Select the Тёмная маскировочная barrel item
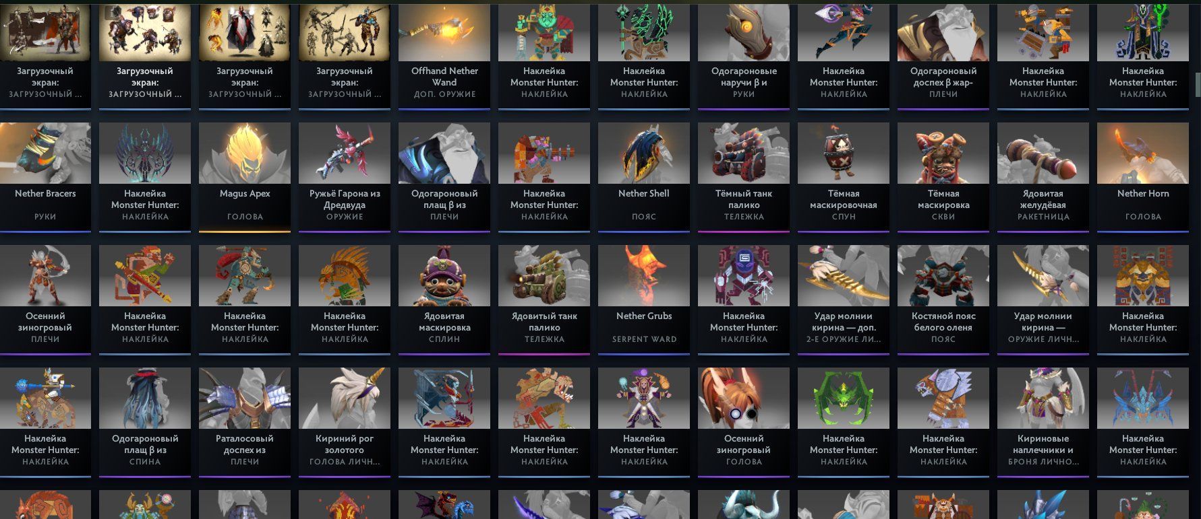1201x519 pixels. 844,177
